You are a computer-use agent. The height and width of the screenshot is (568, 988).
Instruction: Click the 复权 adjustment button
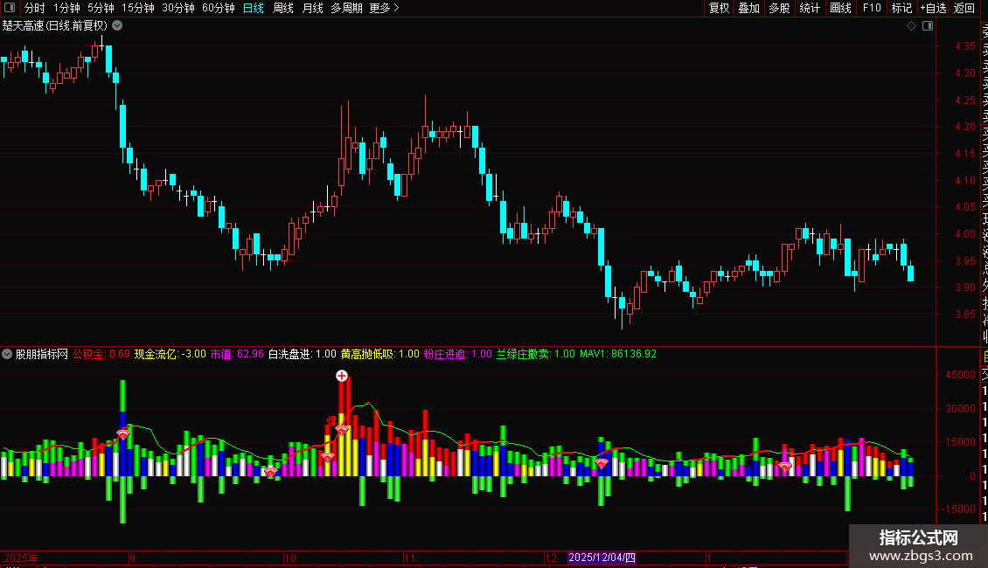coord(719,8)
